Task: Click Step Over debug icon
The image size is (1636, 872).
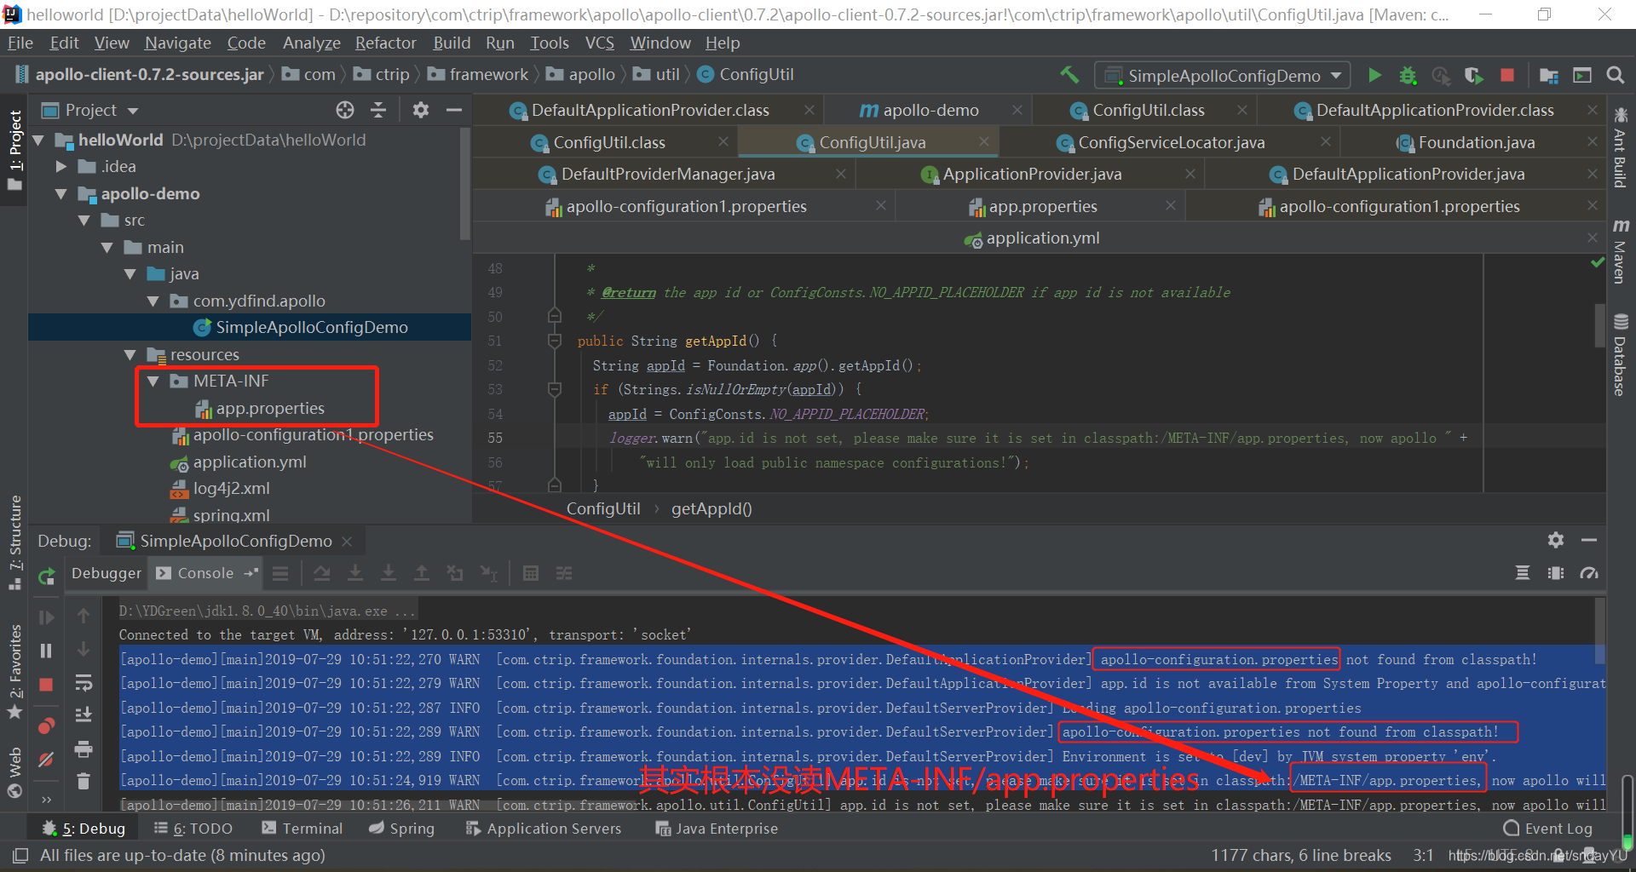Action: (x=322, y=573)
